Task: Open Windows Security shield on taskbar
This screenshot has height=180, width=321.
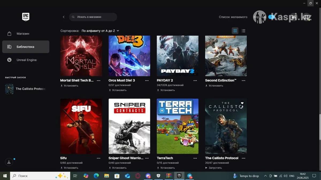Action: pos(159,176)
